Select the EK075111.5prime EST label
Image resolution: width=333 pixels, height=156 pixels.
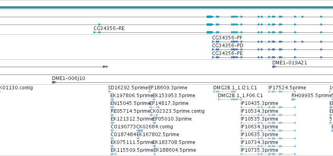[132, 142]
